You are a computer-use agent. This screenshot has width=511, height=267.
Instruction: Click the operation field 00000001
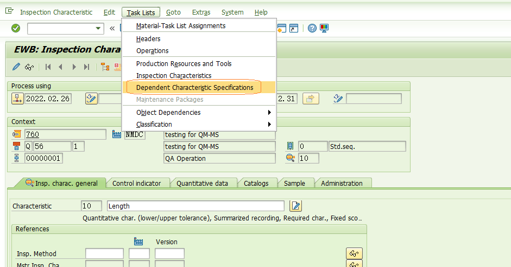point(43,158)
